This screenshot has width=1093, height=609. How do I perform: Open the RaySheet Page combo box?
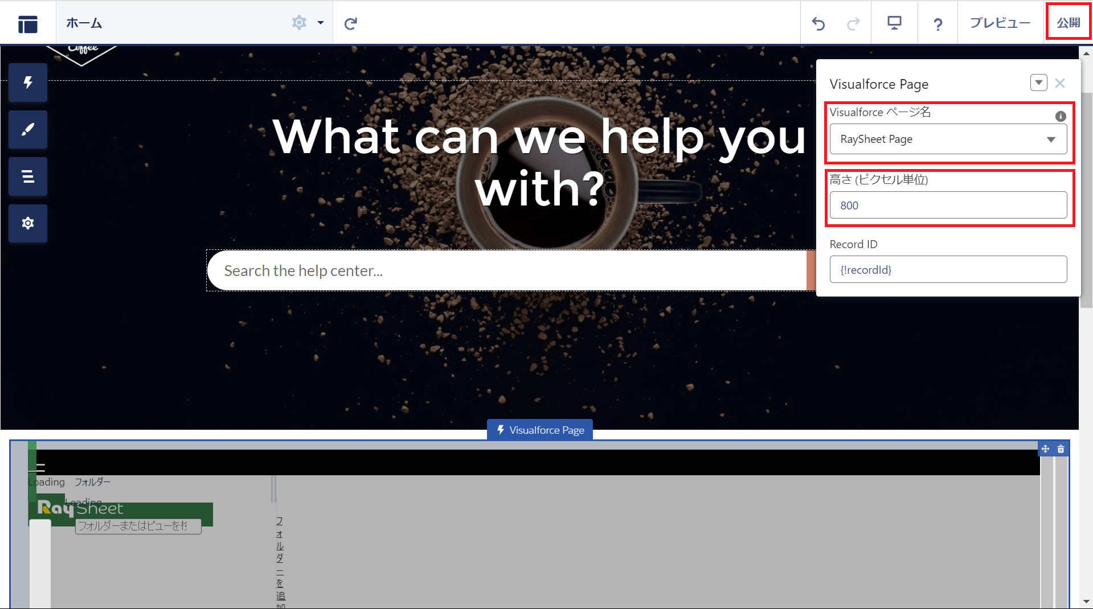click(x=948, y=139)
